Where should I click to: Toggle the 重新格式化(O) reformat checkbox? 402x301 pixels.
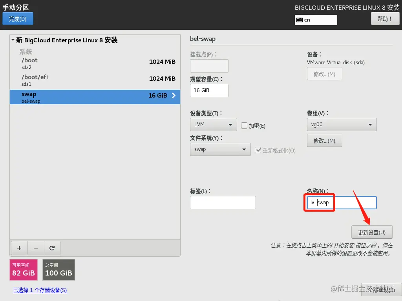coord(258,150)
